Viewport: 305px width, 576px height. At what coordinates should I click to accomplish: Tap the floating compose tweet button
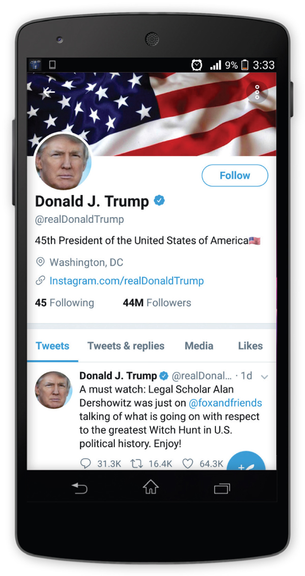pos(246,463)
